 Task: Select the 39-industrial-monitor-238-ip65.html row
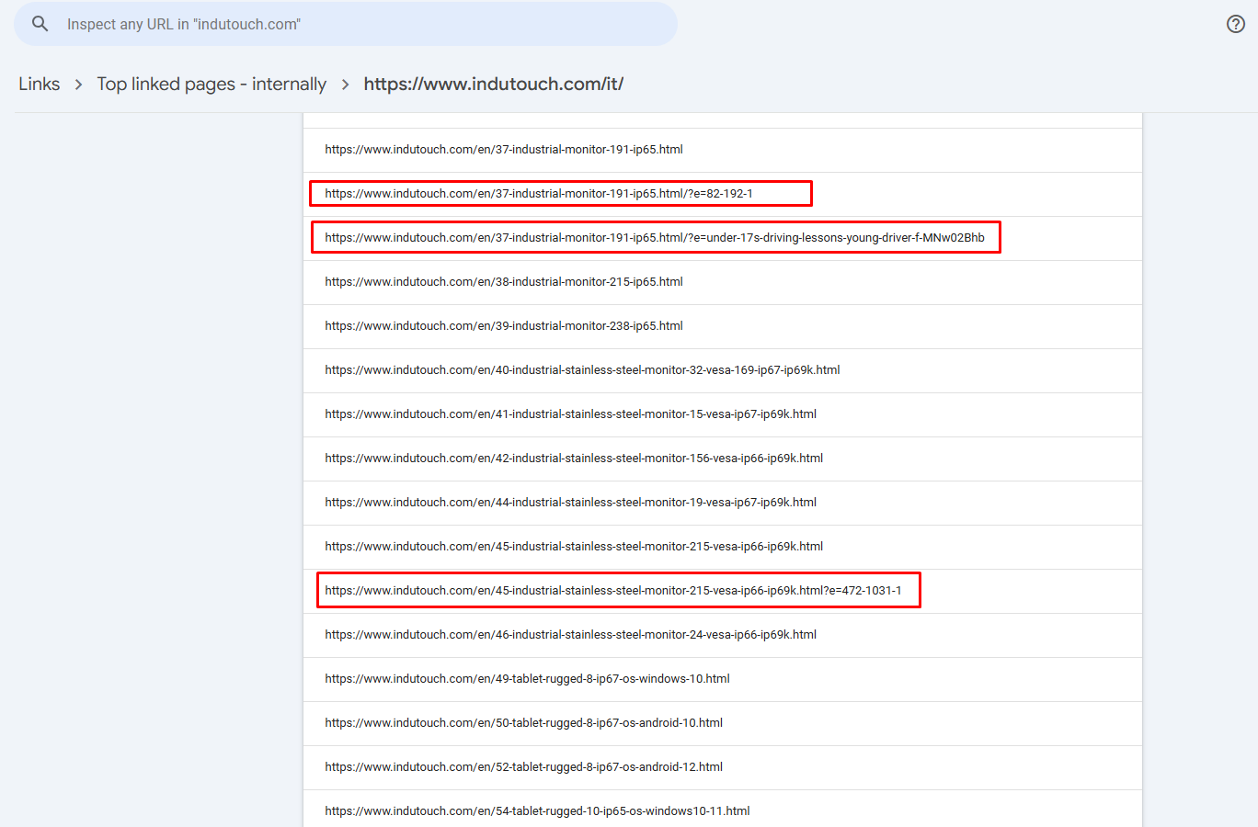tap(723, 326)
